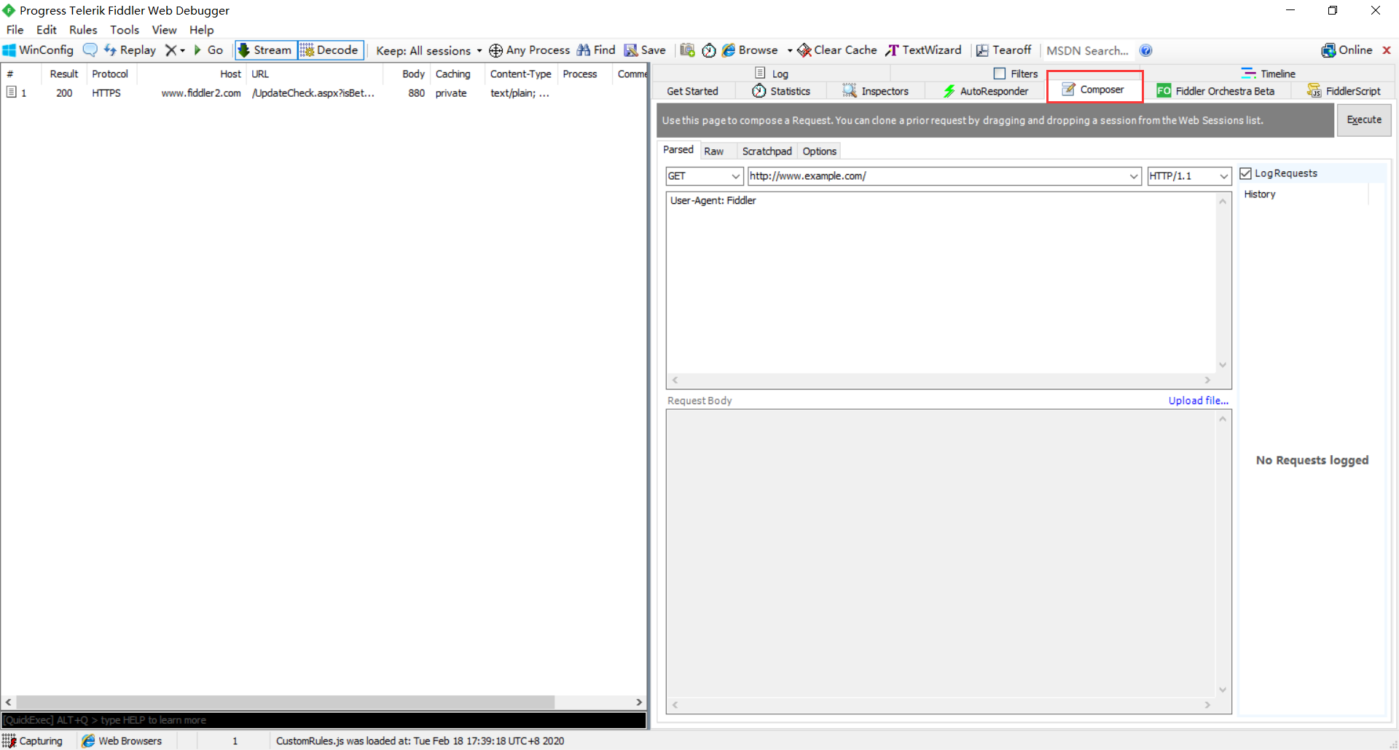Open the AutoResponder tab

click(986, 91)
